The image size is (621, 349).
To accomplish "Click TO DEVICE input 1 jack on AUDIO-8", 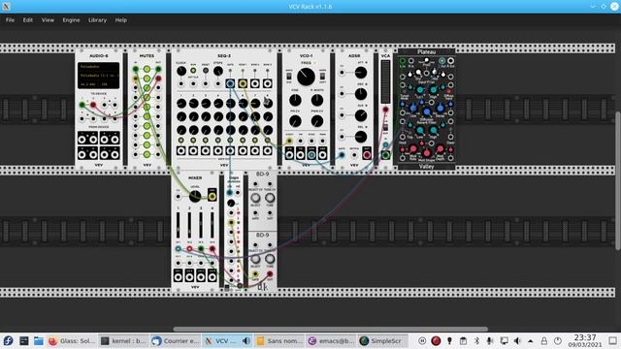I will pos(82,105).
